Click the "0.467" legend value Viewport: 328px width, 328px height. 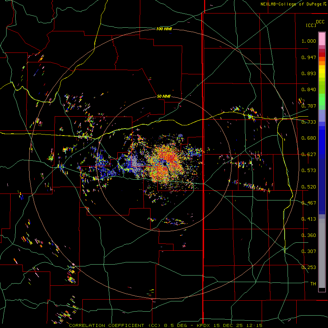tap(309, 203)
